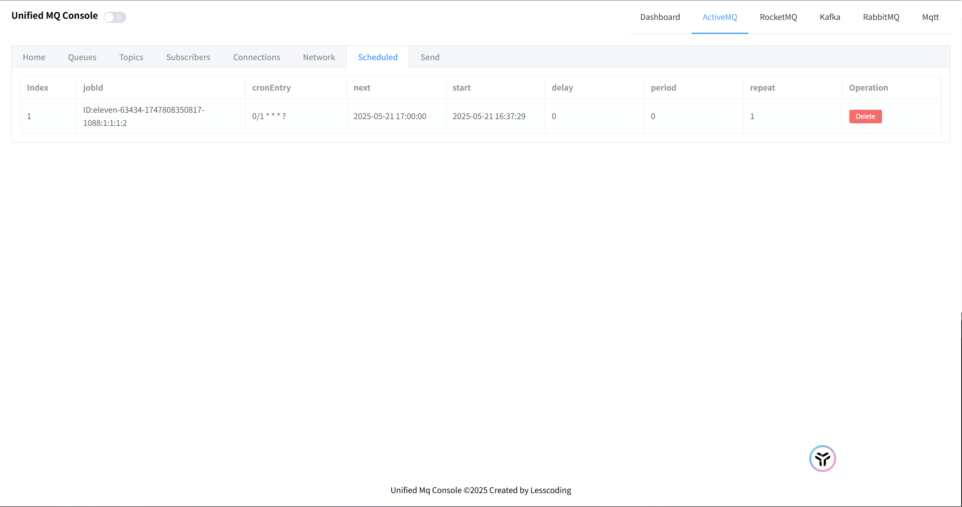Click the floating assistant logo icon

[822, 459]
